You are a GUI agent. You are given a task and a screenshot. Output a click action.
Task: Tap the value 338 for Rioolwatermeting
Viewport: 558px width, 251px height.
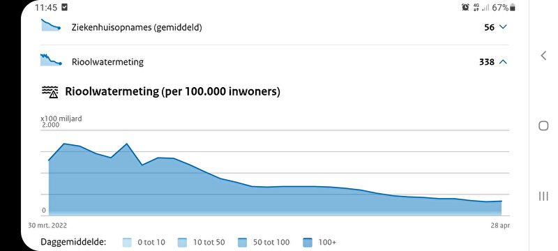pos(487,62)
